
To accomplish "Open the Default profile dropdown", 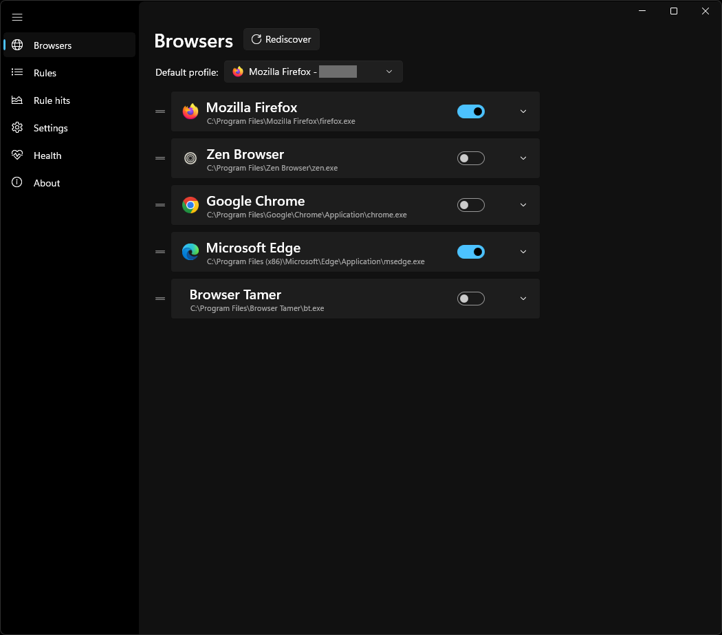I will (x=313, y=72).
